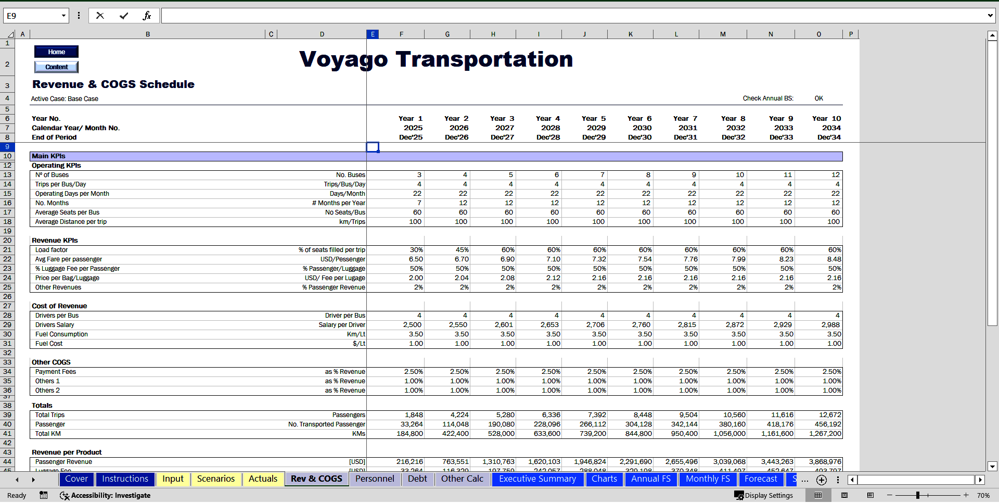The image size is (999, 503).
Task: Click the macro recording status bar icon
Action: coord(44,495)
